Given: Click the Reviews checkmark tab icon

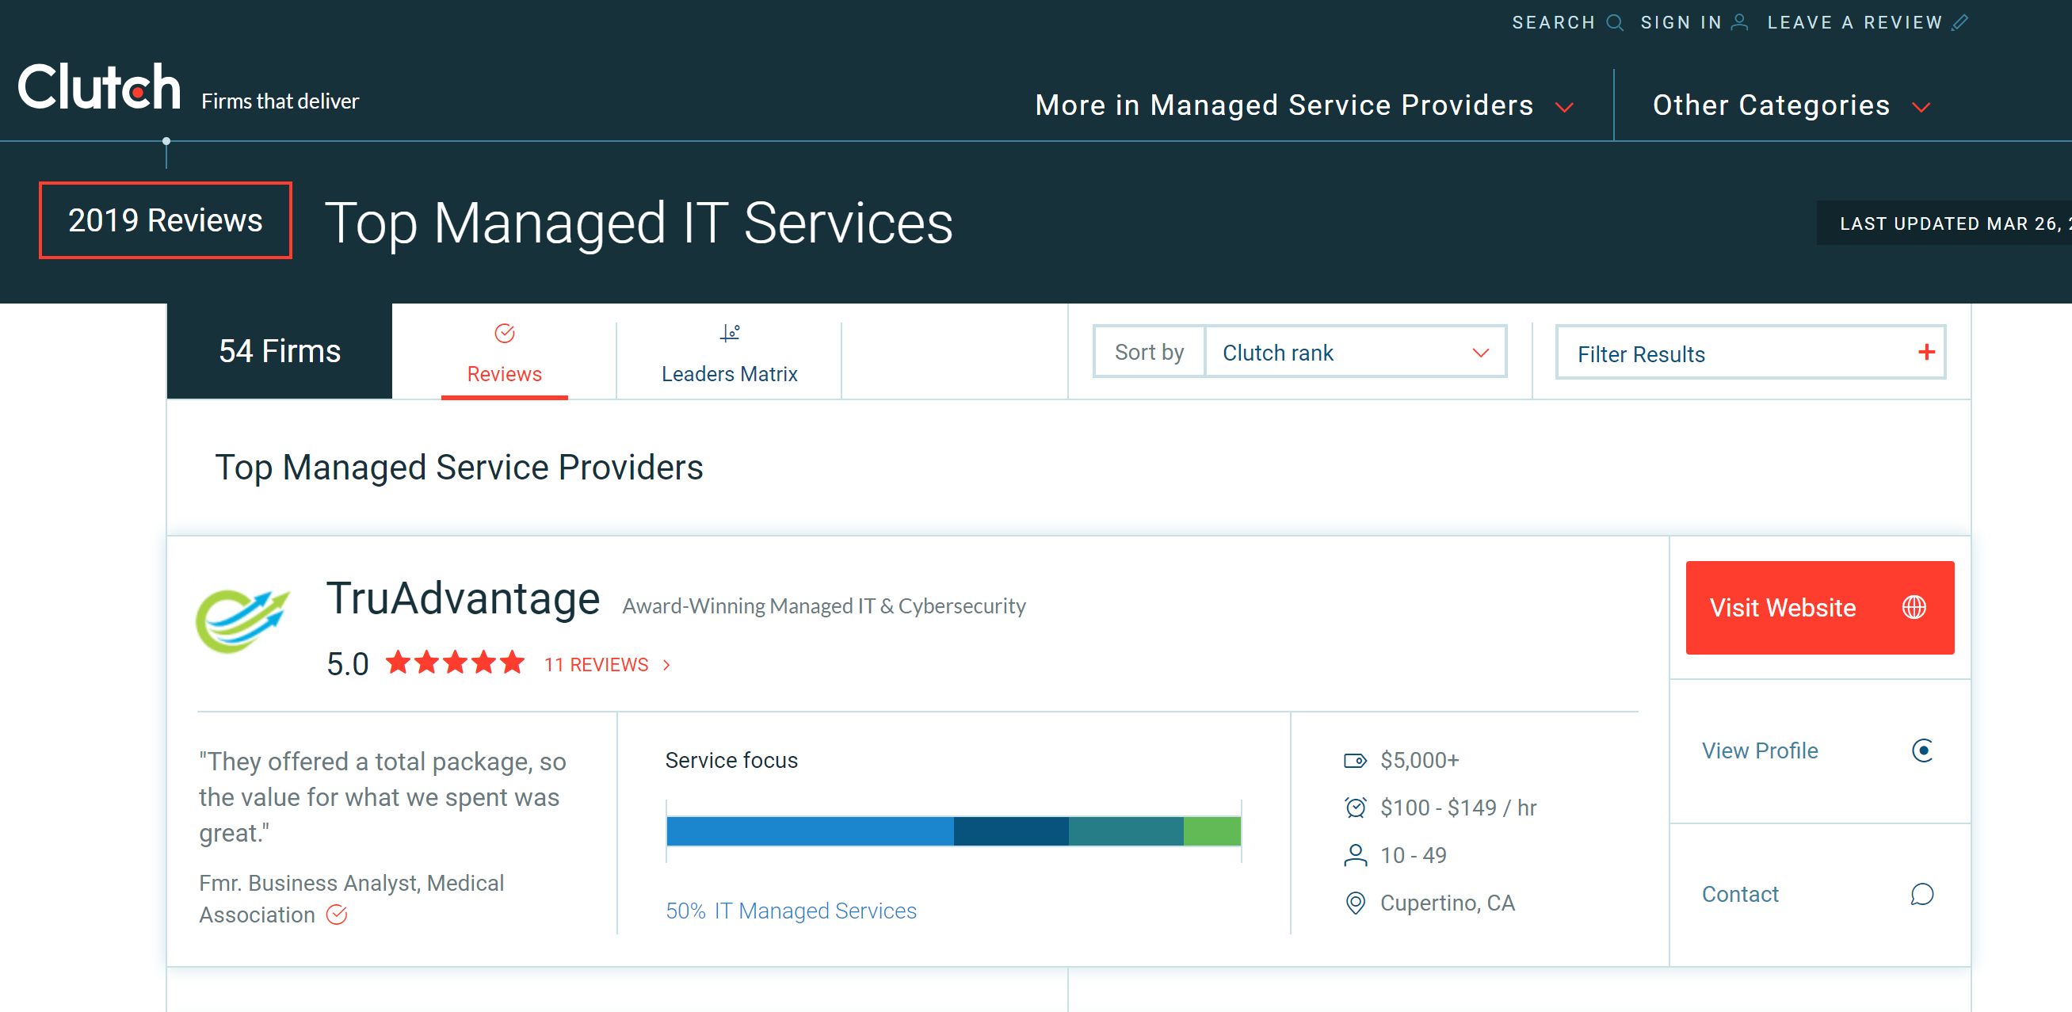Looking at the screenshot, I should (x=504, y=333).
